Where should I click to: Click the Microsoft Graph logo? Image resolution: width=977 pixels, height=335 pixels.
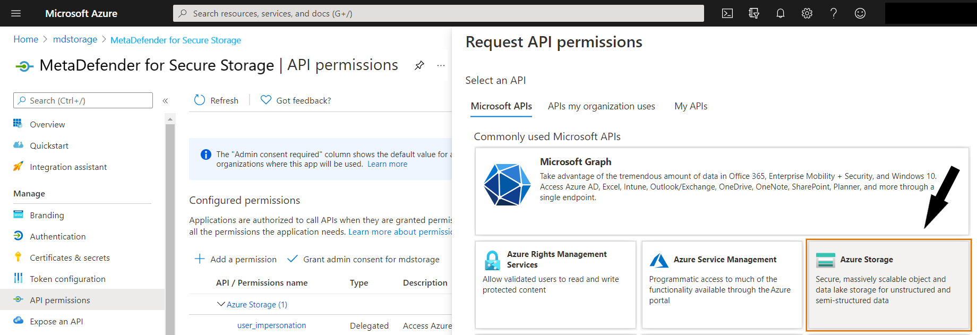pyautogui.click(x=507, y=185)
